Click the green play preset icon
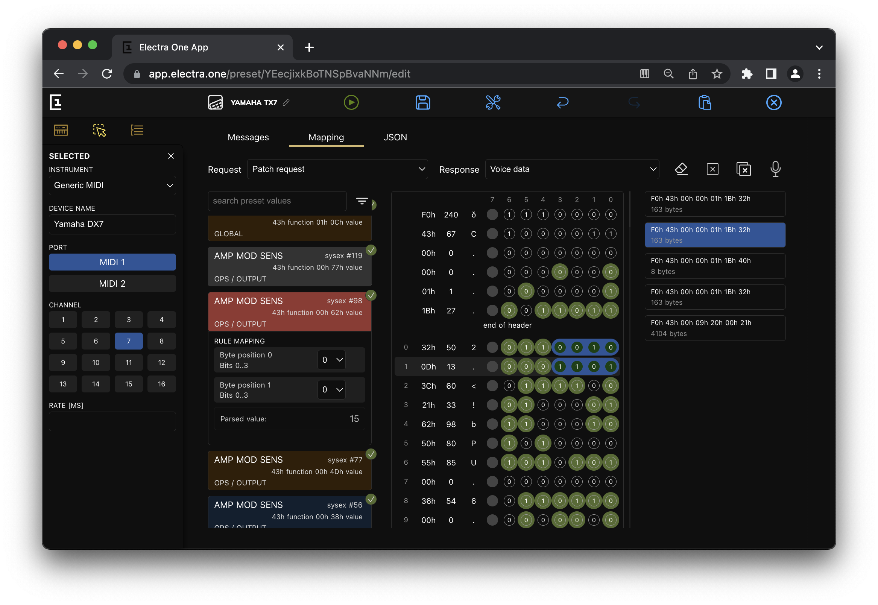The image size is (878, 605). click(351, 102)
